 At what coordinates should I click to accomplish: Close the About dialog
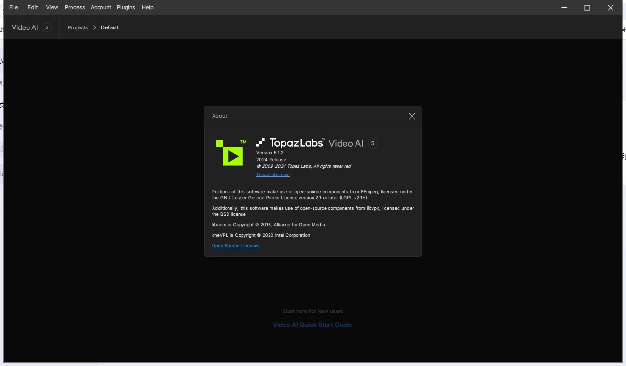[x=412, y=116]
